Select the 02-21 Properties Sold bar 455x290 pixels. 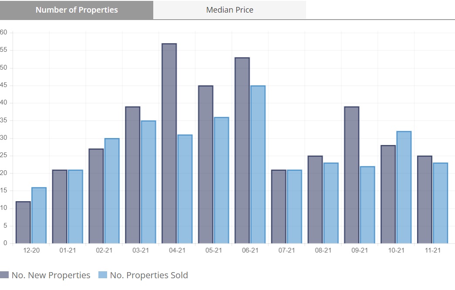pyautogui.click(x=112, y=191)
